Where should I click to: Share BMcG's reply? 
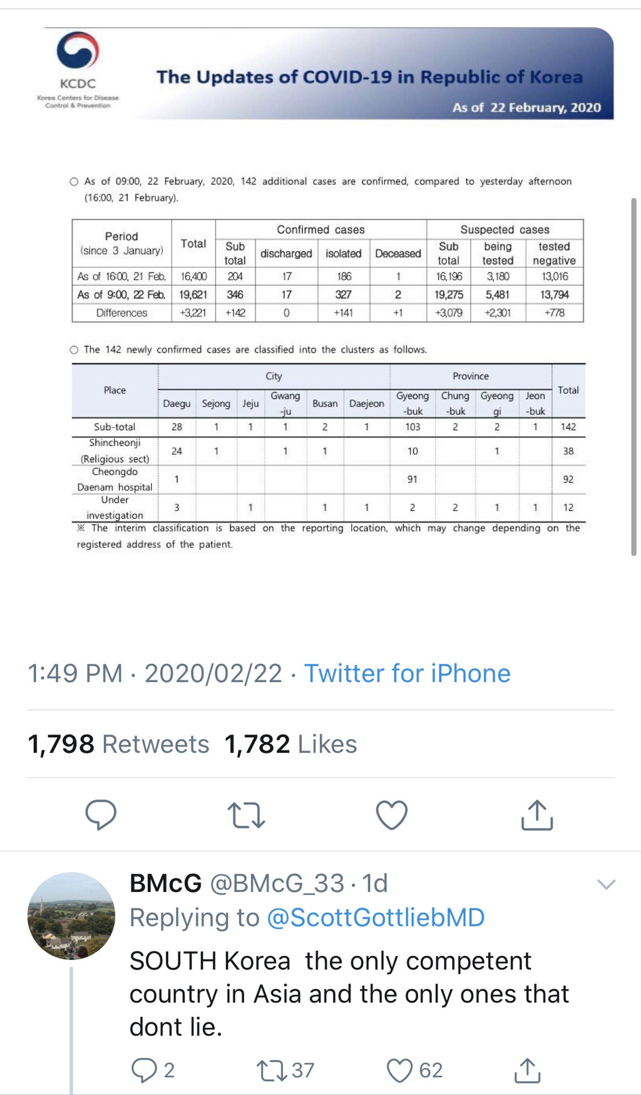[526, 1070]
